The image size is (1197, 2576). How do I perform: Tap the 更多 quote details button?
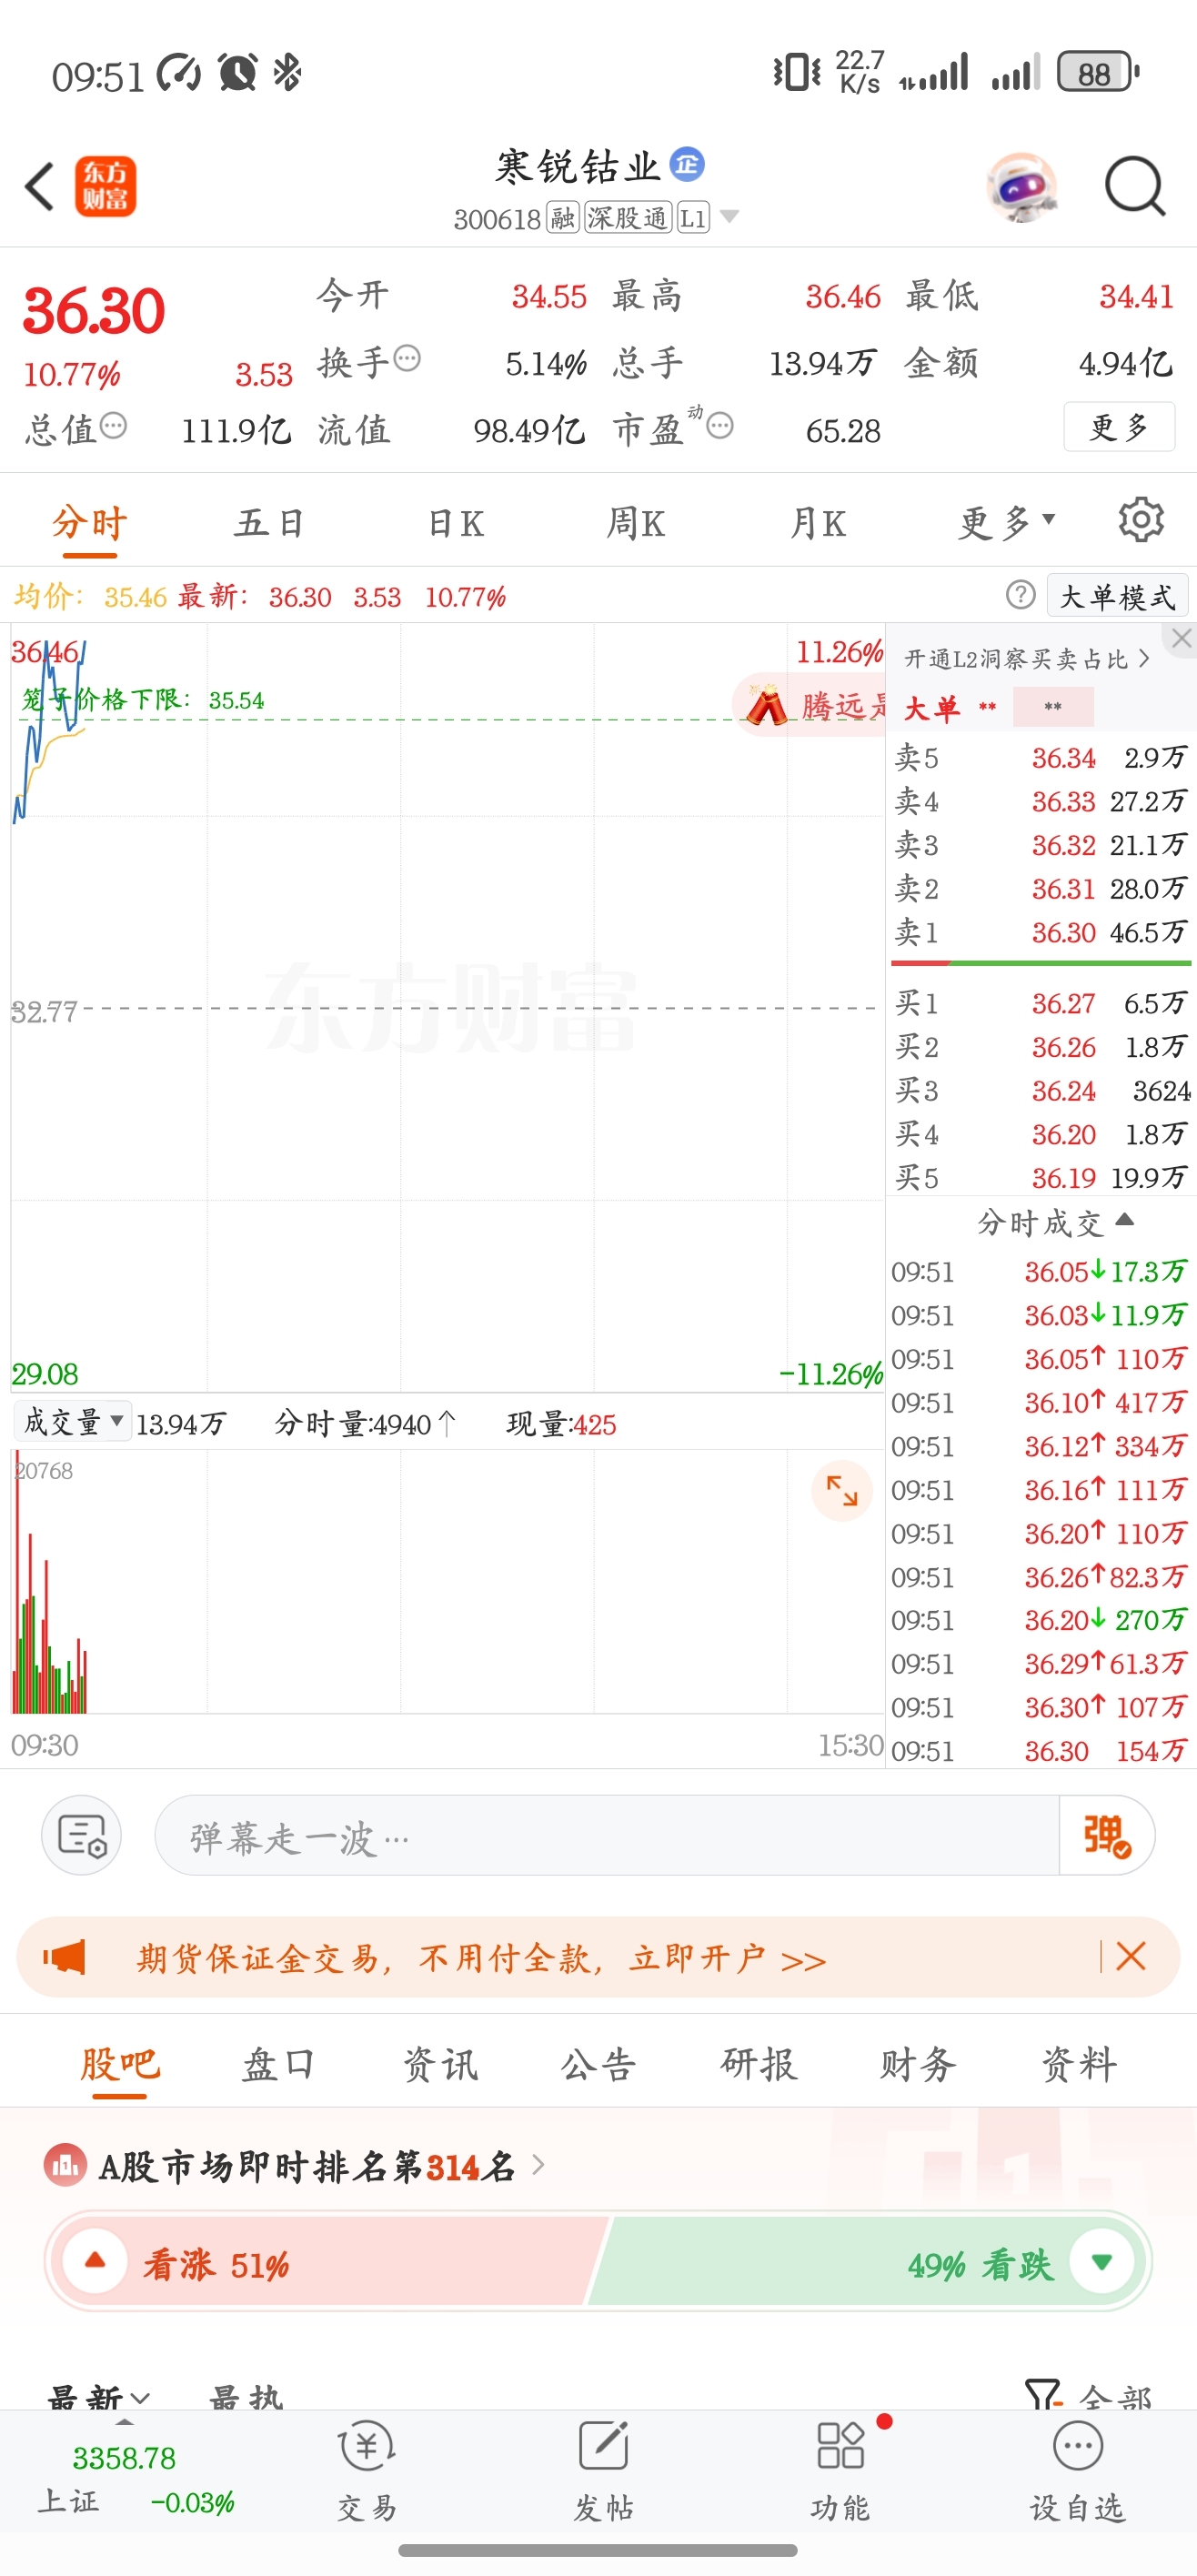coord(1118,427)
